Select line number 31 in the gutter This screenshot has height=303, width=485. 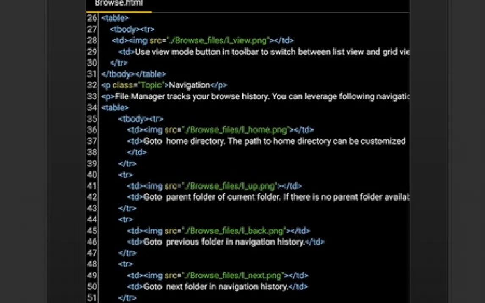click(x=92, y=74)
